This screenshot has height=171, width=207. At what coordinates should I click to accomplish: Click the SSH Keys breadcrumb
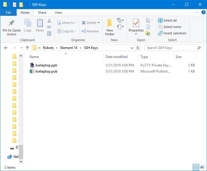(91, 48)
